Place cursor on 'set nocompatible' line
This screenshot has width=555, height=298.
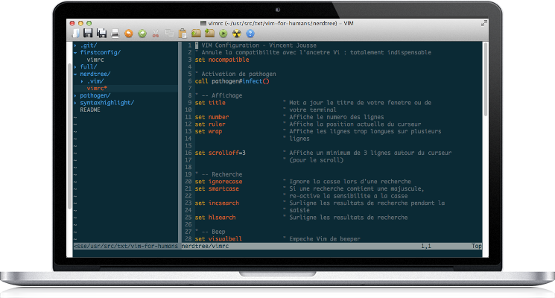pos(222,60)
